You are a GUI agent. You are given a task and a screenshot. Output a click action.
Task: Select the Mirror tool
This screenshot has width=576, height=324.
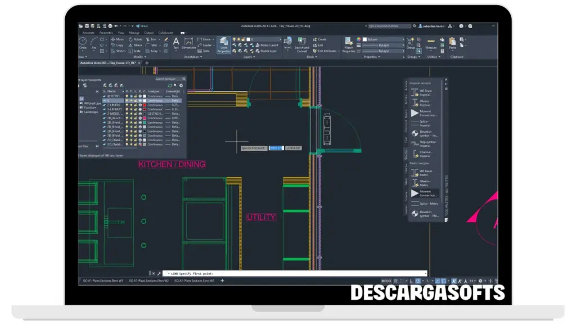pos(136,45)
